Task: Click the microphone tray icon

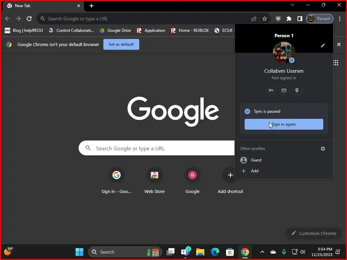Action: pos(284,252)
